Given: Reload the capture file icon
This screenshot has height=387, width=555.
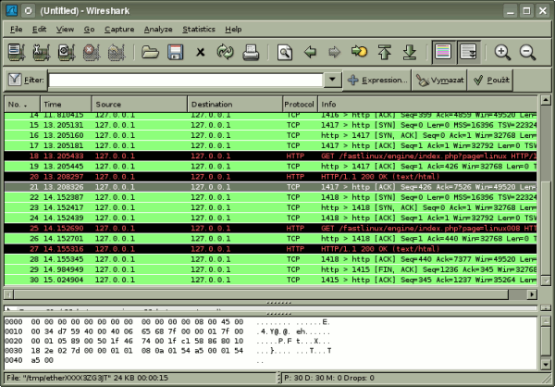Looking at the screenshot, I should click(x=226, y=53).
